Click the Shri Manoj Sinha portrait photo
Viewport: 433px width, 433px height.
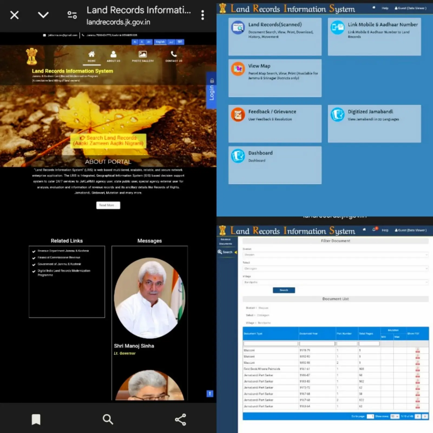[149, 298]
